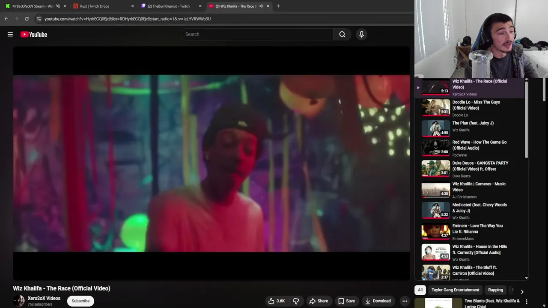Show more filter chips with right chevron
548x308 pixels.
(x=522, y=291)
